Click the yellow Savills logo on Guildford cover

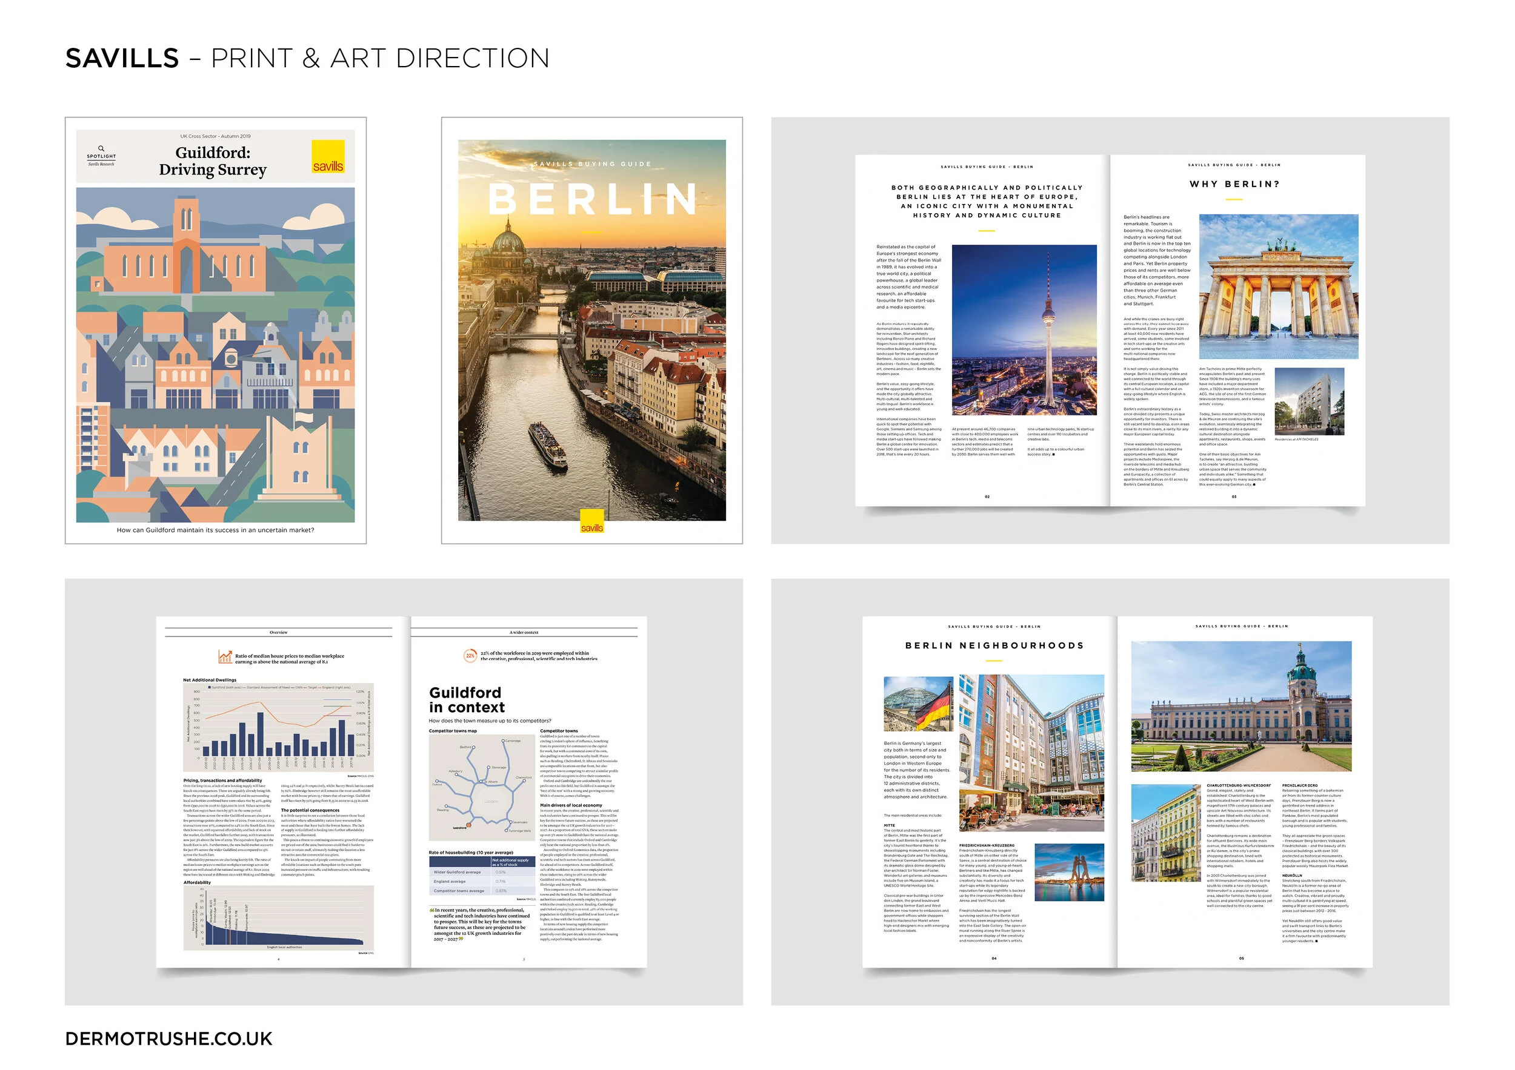point(328,157)
